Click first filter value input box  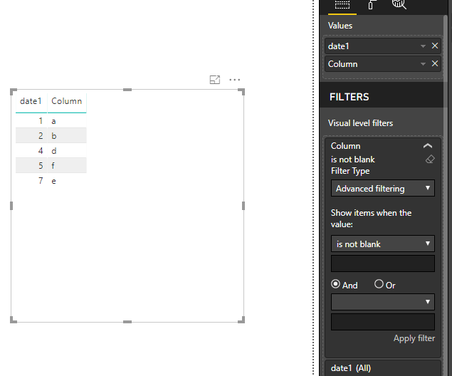click(x=383, y=263)
